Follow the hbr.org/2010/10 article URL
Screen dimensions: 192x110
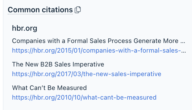tap(84, 97)
